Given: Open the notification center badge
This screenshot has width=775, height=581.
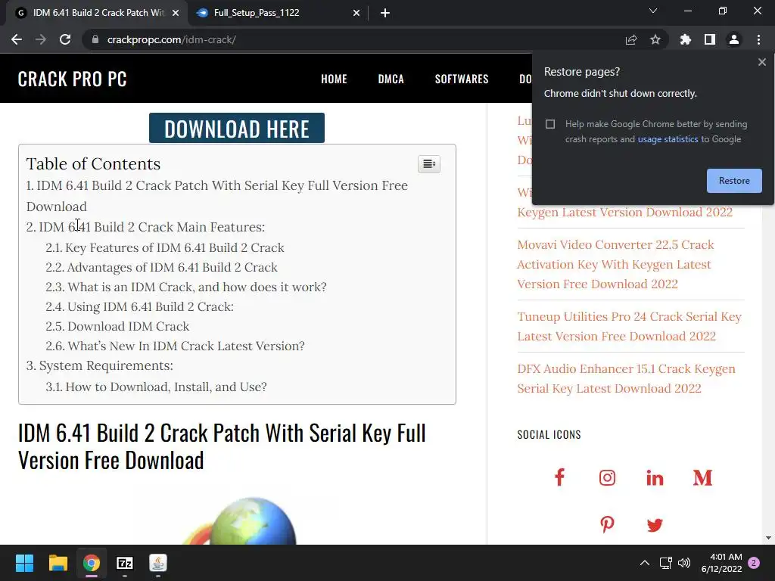Looking at the screenshot, I should click(754, 563).
